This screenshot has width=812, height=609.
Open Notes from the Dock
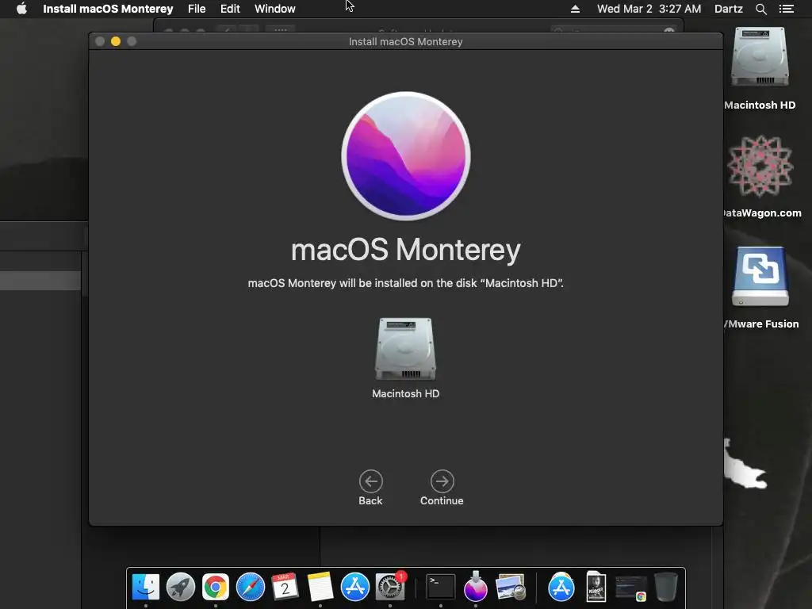pyautogui.click(x=320, y=587)
